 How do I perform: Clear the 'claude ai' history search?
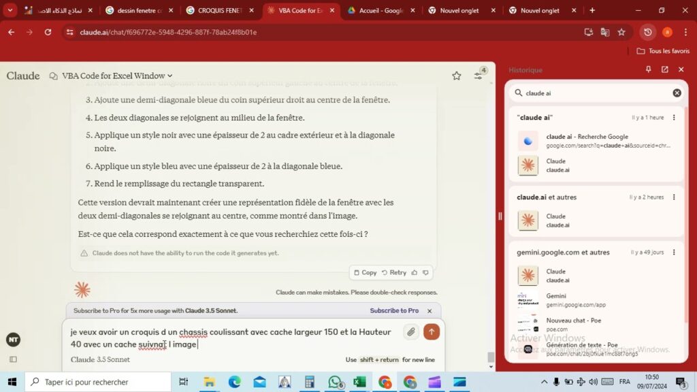point(677,93)
